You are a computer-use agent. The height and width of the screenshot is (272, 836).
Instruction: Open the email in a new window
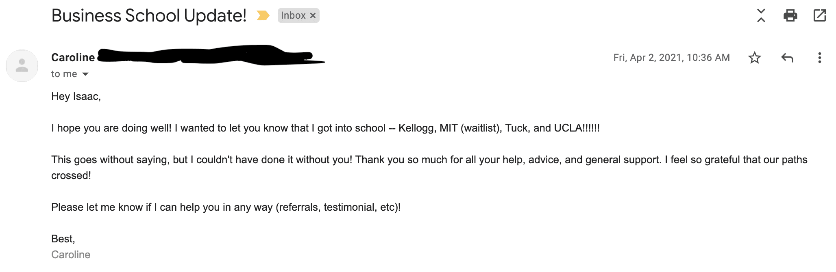[819, 16]
